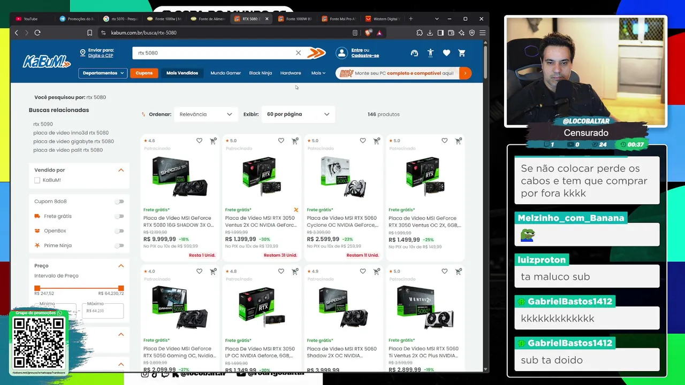This screenshot has width=685, height=385.
Task: Open the user account avatar icon
Action: tap(341, 53)
